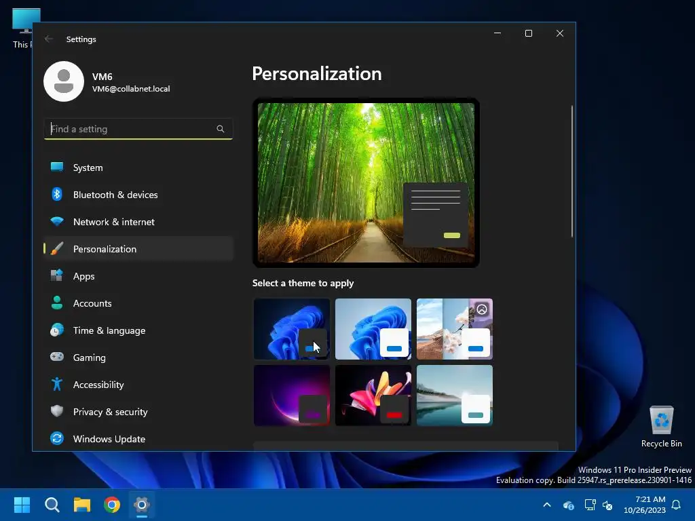Click the OneDrive cloud tray icon
This screenshot has height=521, width=695.
pos(569,505)
